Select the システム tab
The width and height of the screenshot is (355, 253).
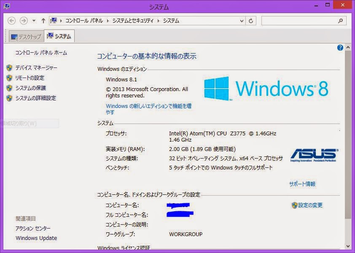point(59,36)
